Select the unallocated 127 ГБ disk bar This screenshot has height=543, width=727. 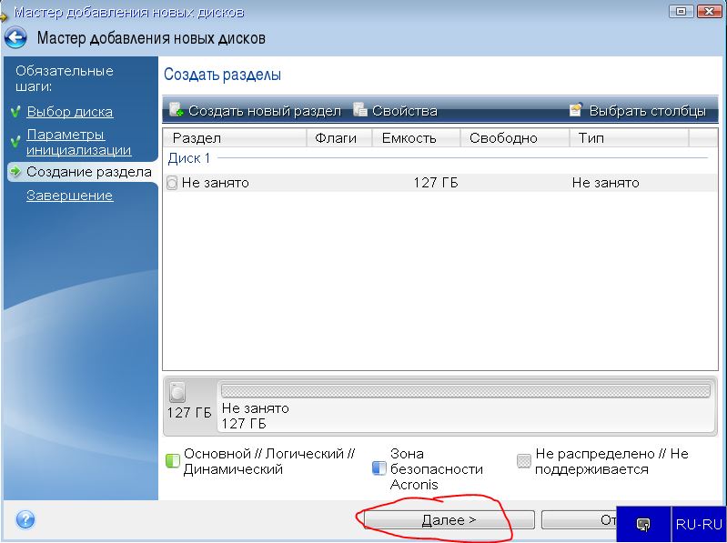(x=464, y=391)
